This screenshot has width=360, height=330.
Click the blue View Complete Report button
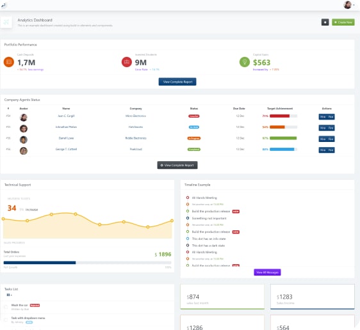(177, 82)
